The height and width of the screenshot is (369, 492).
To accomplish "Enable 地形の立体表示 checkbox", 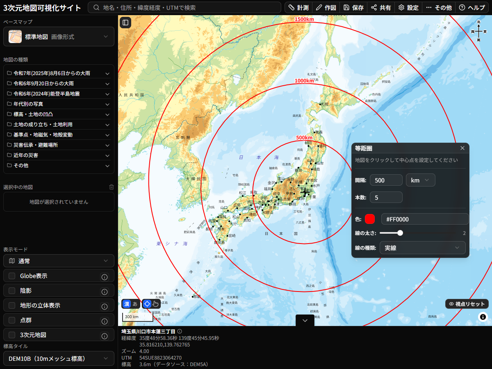I will [12, 305].
